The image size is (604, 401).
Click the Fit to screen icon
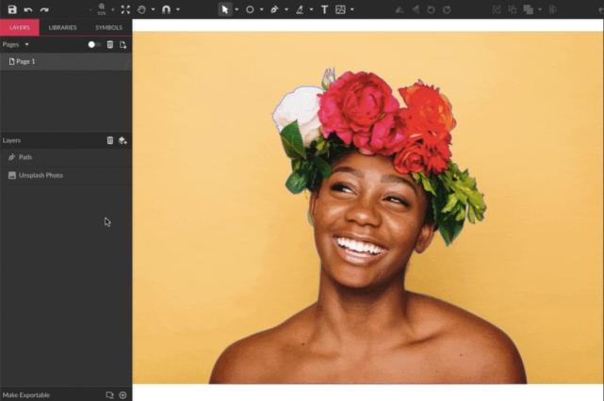point(125,9)
